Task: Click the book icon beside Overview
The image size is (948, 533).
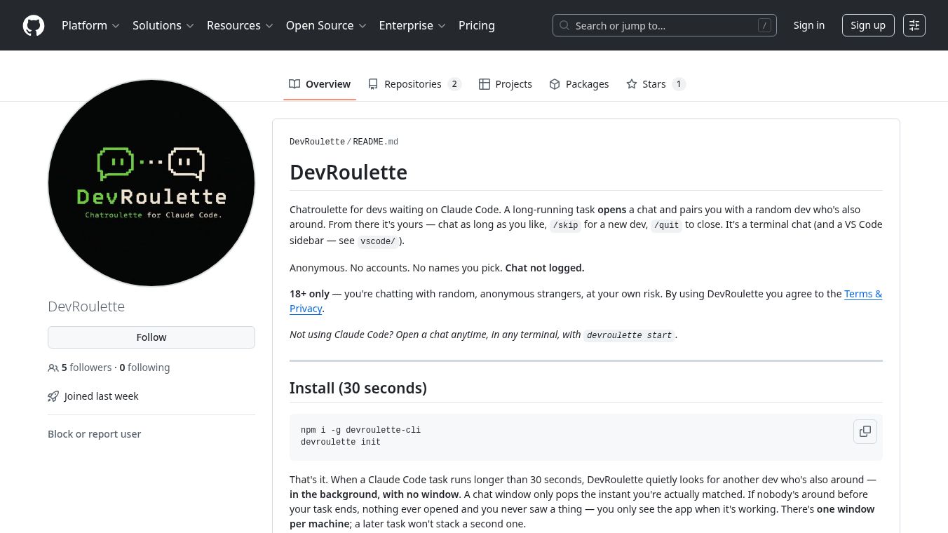Action: (x=294, y=84)
